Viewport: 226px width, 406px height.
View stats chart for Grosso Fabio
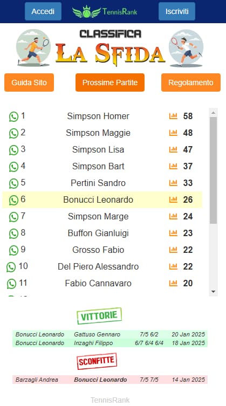tap(173, 250)
